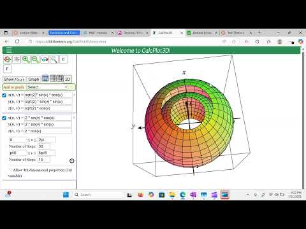Reload the page with the refresh icon
This screenshot has height=229, width=306.
17,41
